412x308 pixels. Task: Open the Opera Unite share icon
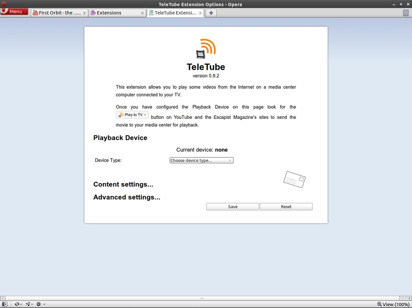tap(29, 304)
